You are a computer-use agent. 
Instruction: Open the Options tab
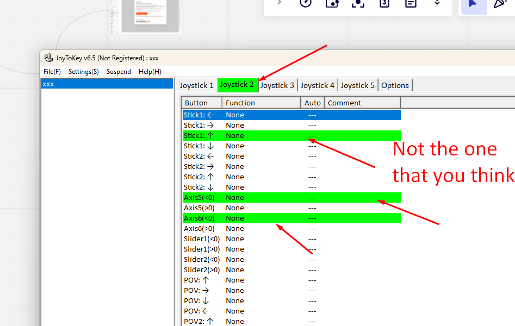click(395, 85)
